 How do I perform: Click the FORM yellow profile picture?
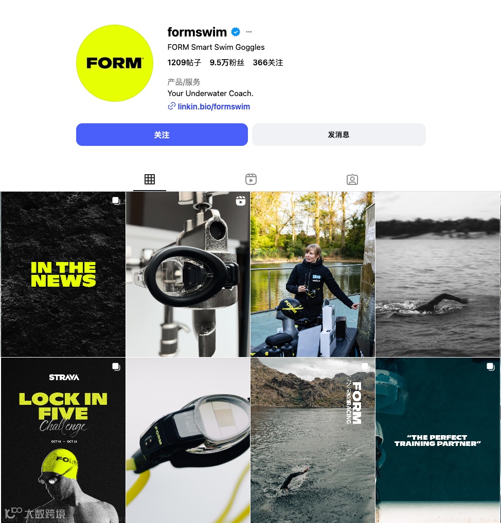point(115,63)
